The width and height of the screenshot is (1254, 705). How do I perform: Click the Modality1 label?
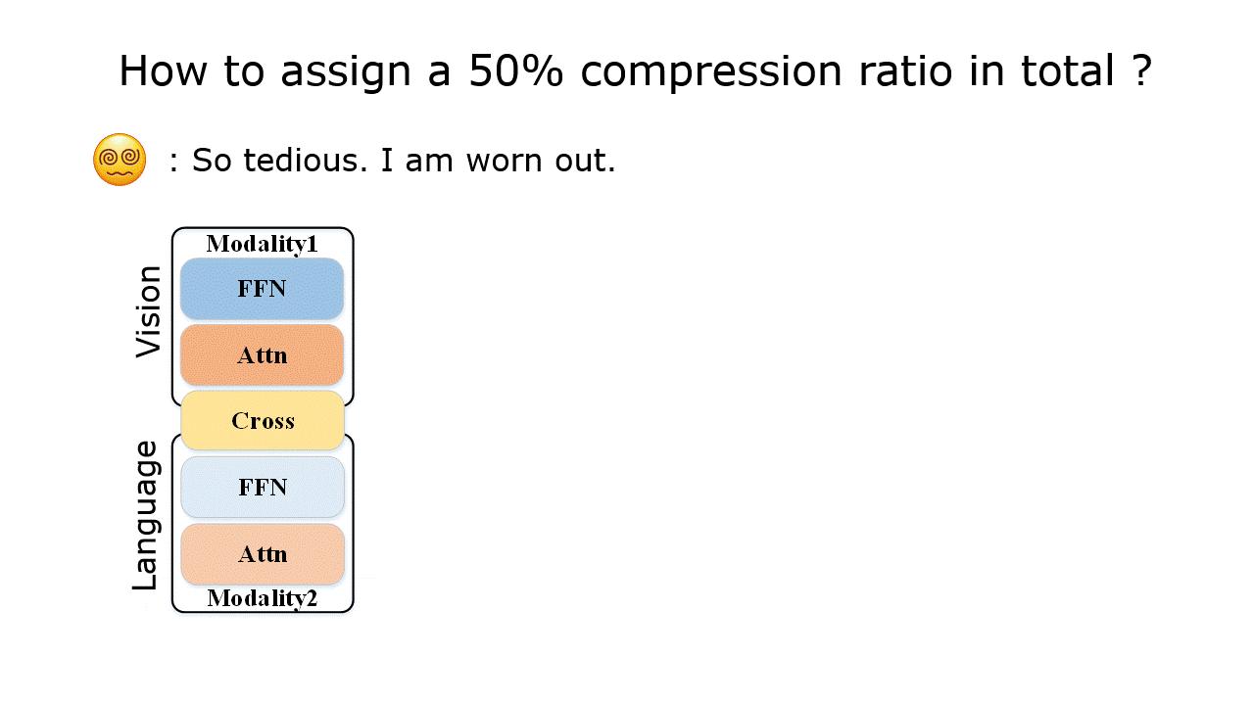coord(262,244)
